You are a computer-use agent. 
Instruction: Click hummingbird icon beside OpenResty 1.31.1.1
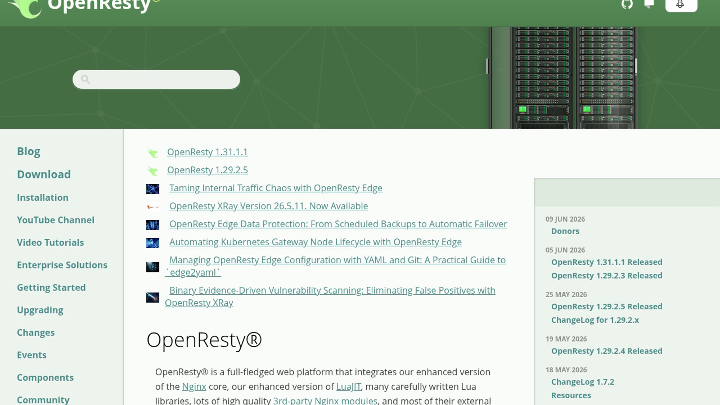pos(153,153)
